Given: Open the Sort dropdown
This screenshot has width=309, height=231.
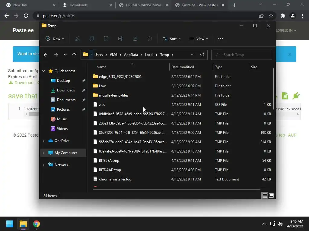Looking at the screenshot, I should 171,39.
